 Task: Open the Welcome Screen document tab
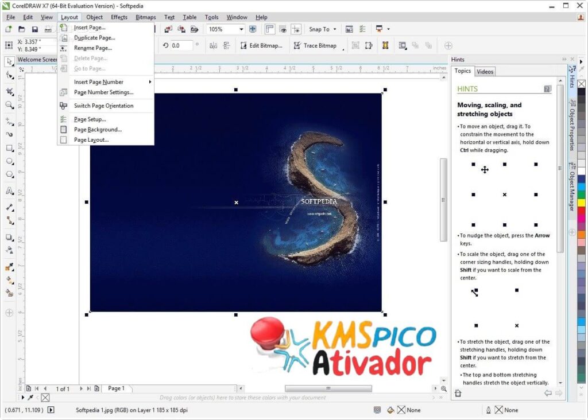click(x=37, y=60)
